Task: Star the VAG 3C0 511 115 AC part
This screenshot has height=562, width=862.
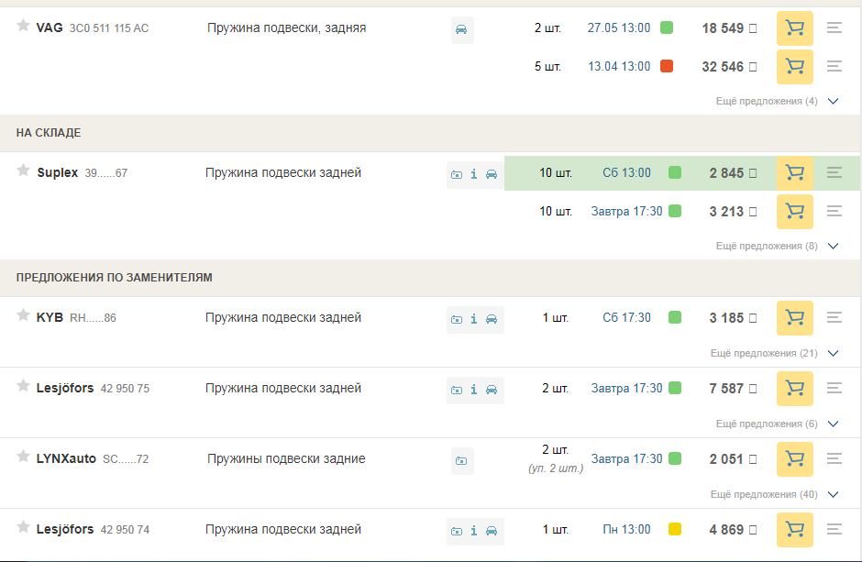Action: pyautogui.click(x=23, y=26)
